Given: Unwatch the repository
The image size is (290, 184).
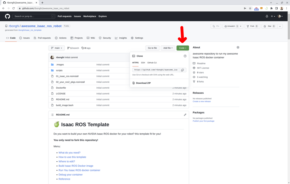Looking at the screenshot, I should [x=231, y=26].
